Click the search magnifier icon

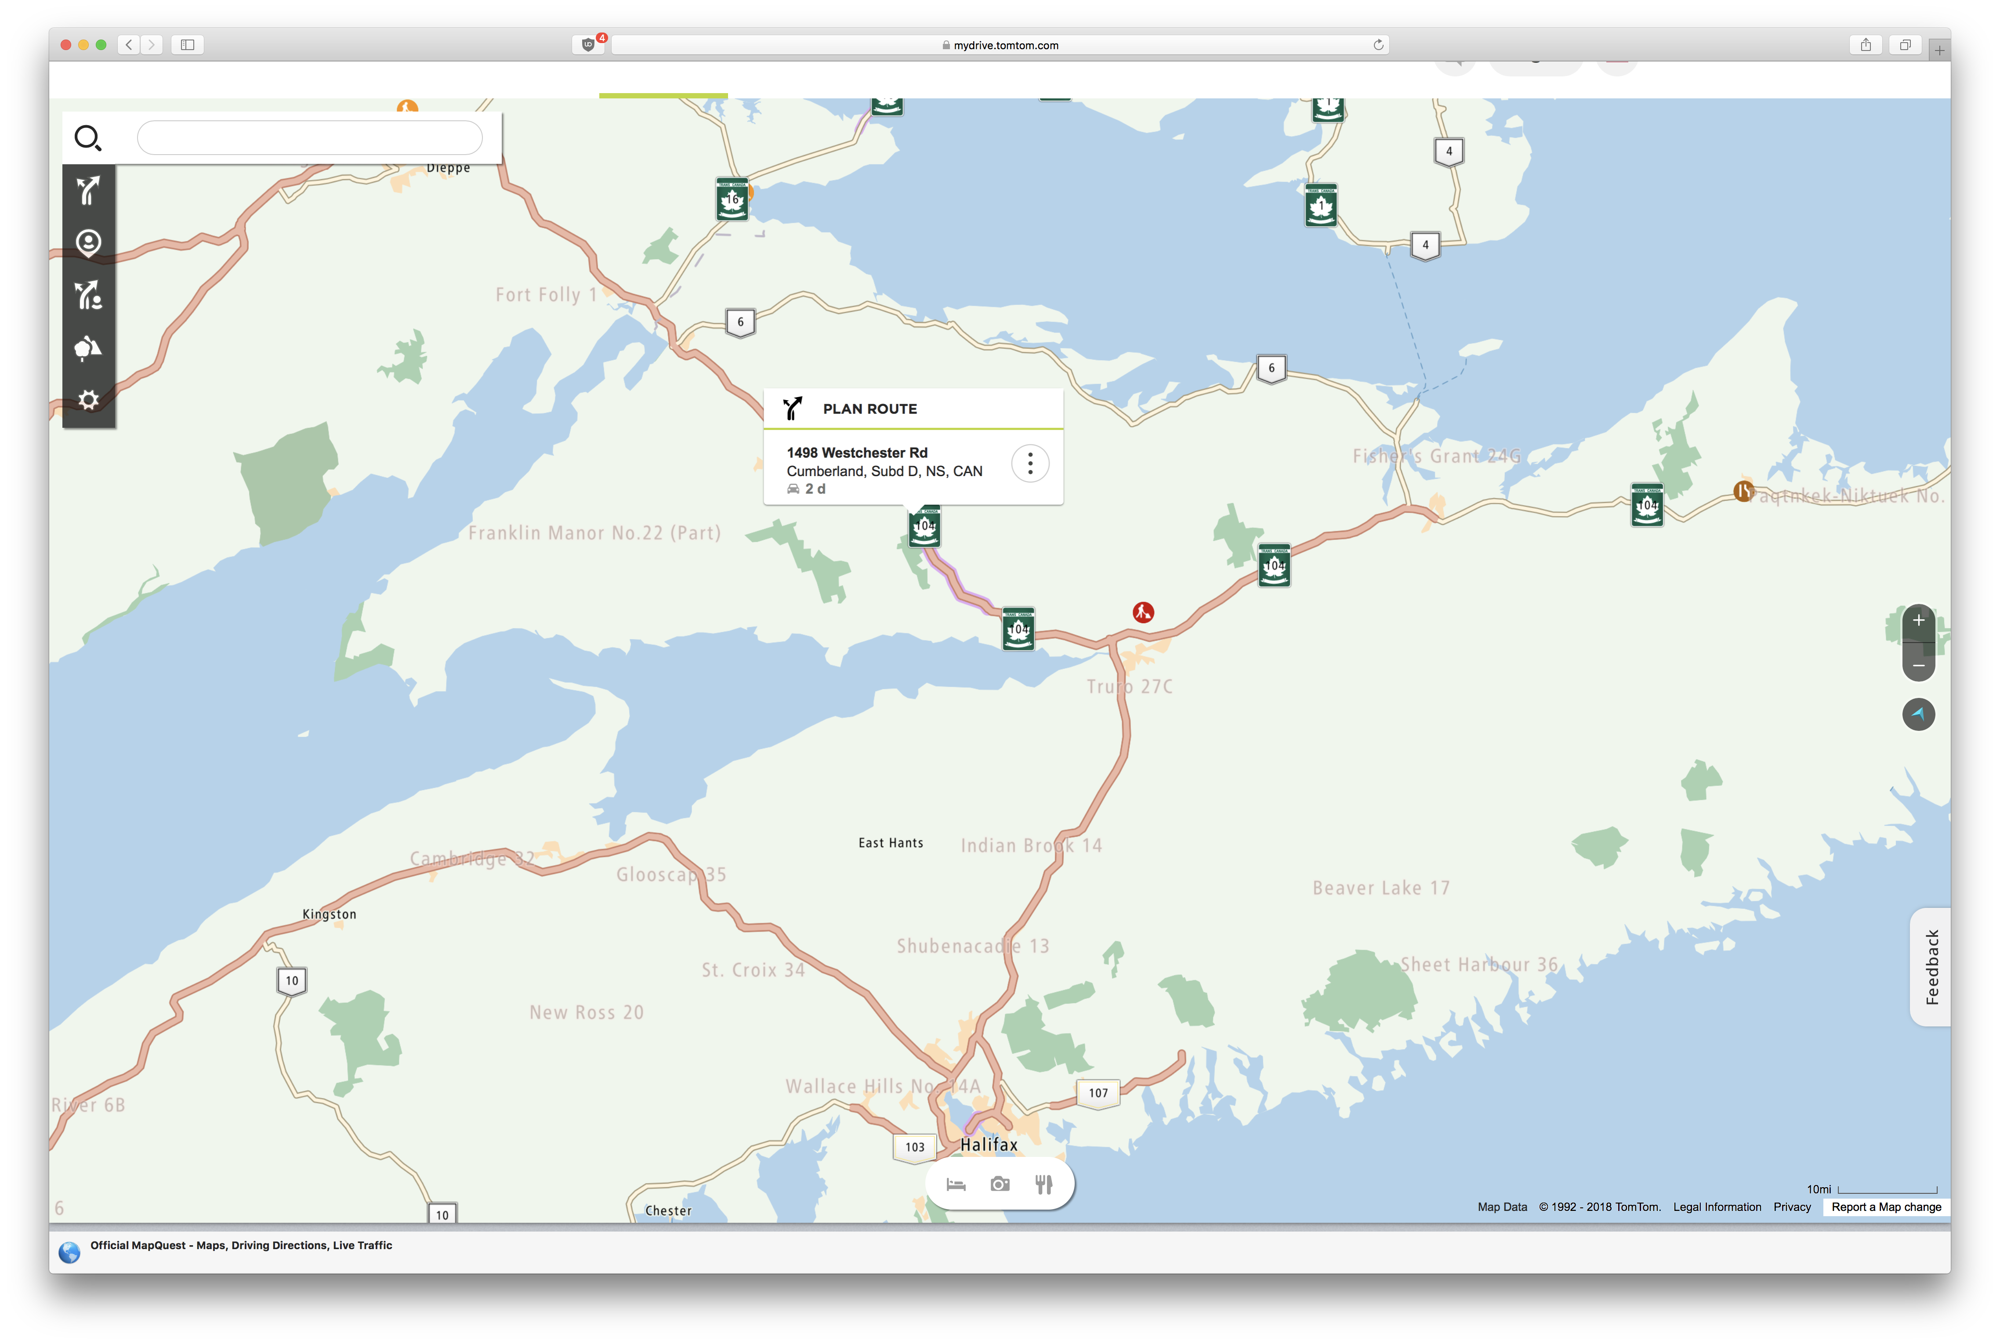coord(87,137)
